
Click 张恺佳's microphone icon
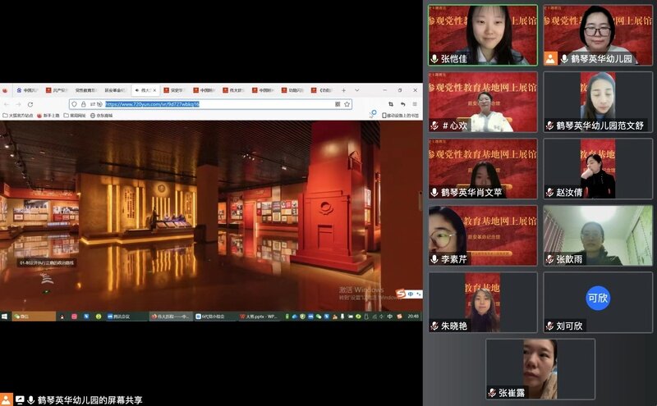click(x=434, y=58)
